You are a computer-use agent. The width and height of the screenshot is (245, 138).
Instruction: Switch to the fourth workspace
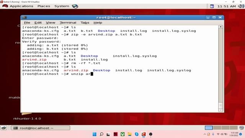[x=234, y=128]
